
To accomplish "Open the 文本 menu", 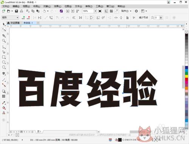I will (x=79, y=6).
